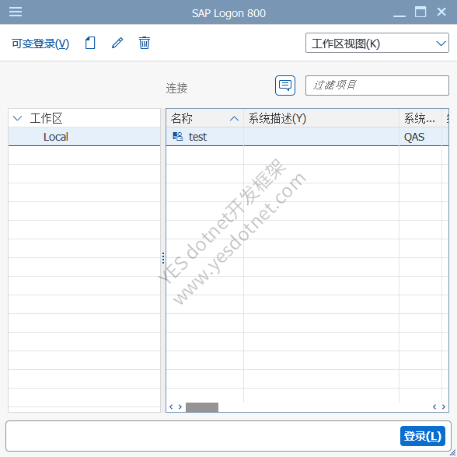Click the trash delete connection icon
This screenshot has width=457, height=457.
point(145,43)
